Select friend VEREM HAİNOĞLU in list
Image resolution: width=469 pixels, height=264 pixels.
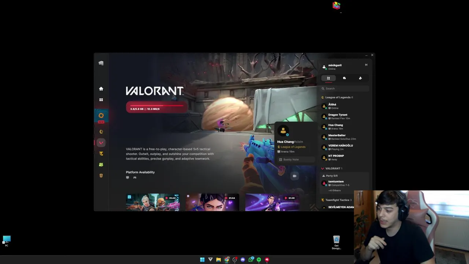[344, 147]
